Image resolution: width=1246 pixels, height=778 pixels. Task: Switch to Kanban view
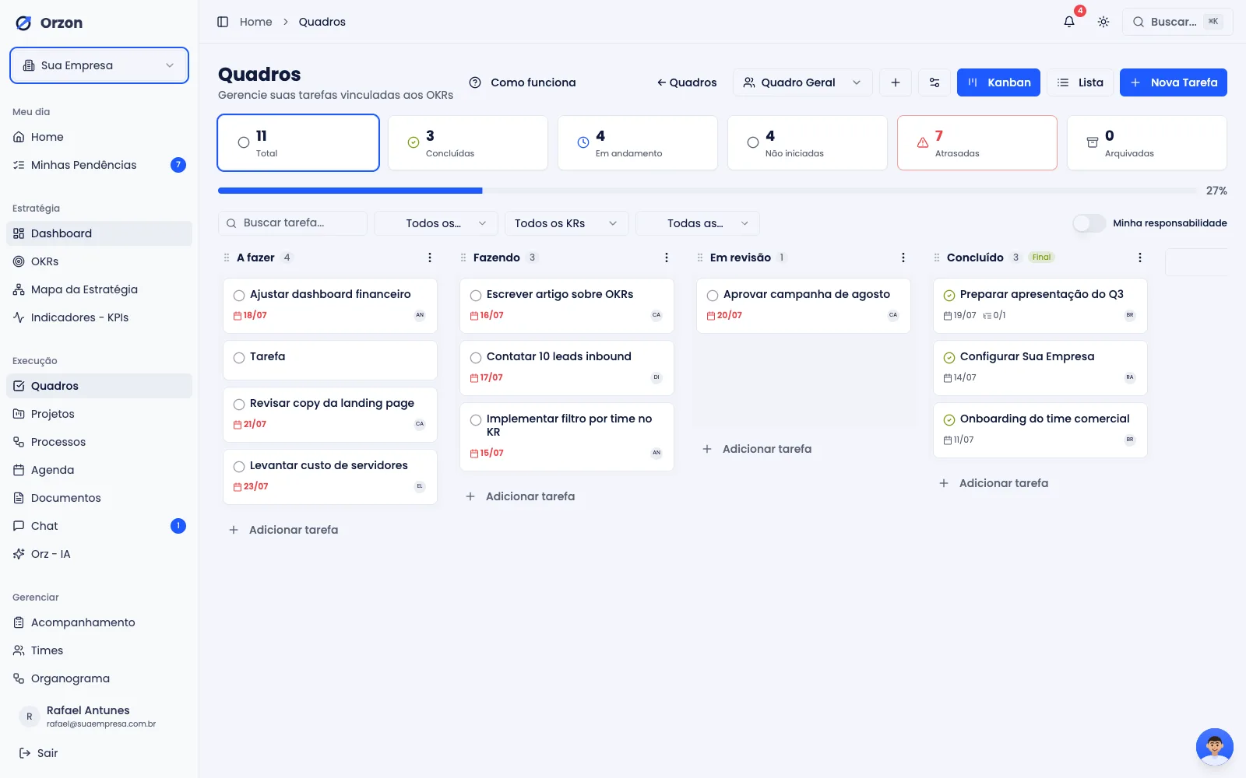point(998,82)
